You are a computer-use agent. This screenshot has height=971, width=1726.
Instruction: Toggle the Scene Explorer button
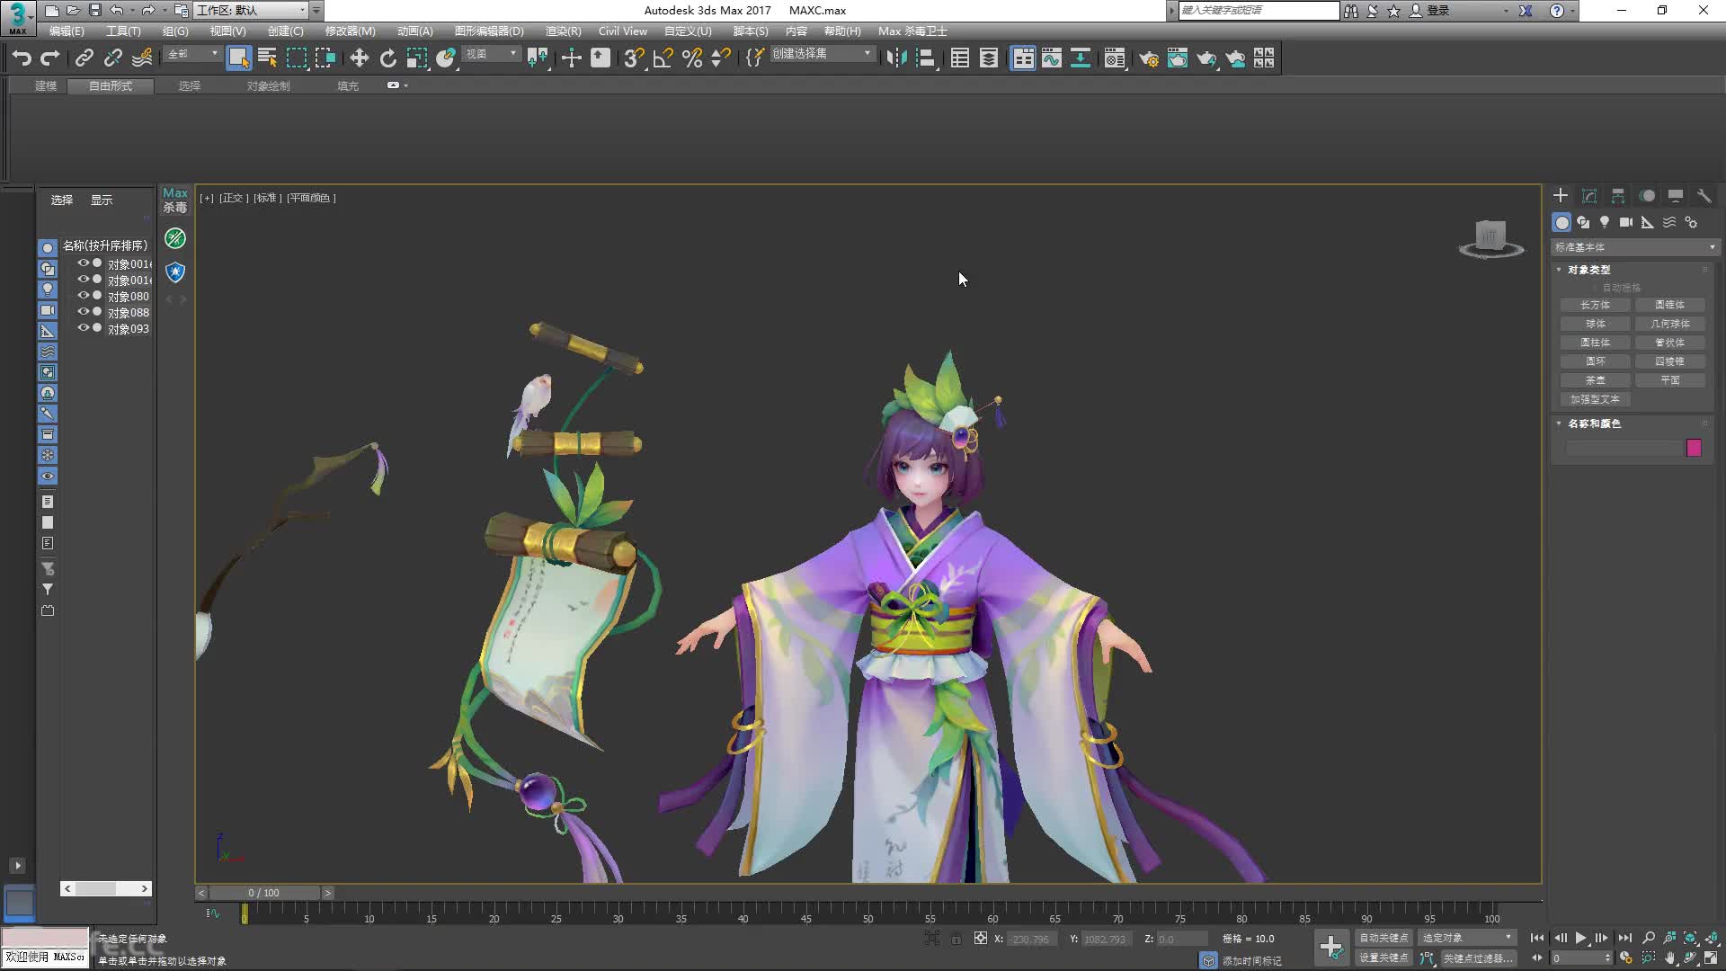[x=959, y=58]
